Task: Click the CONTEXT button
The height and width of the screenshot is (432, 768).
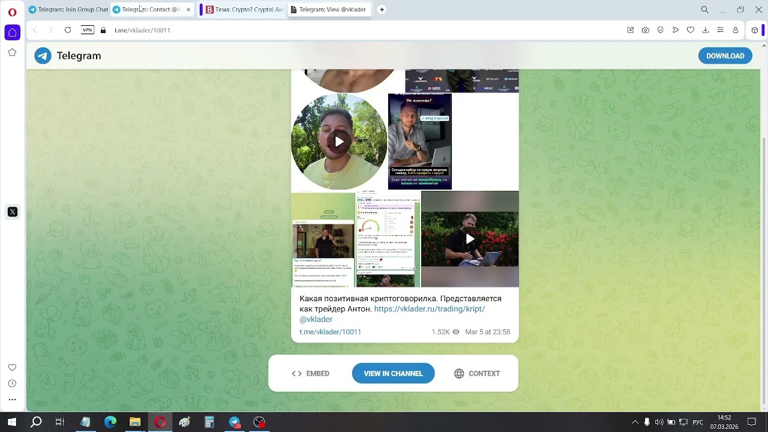Action: (477, 373)
